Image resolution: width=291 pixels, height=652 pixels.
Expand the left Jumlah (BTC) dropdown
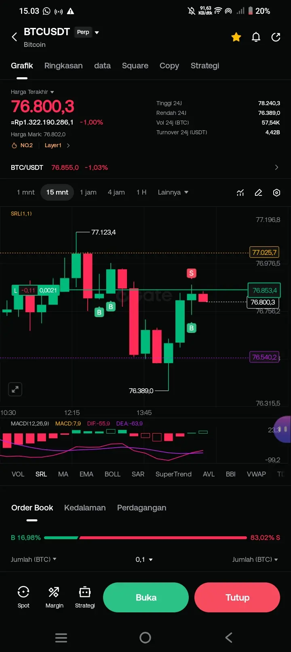34,559
